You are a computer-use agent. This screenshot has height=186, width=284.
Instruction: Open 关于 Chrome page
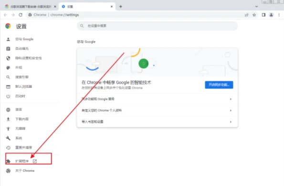pyautogui.click(x=25, y=171)
